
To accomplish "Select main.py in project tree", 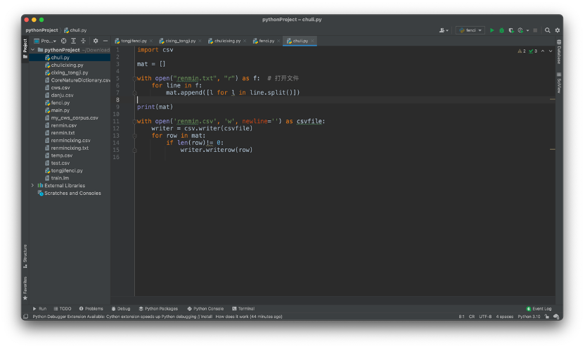I will [58, 110].
